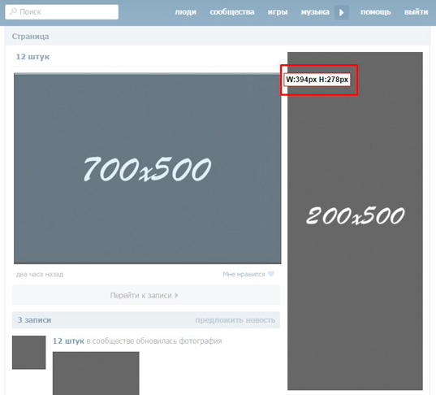Click the arrow after Перейти к записи

click(x=176, y=295)
